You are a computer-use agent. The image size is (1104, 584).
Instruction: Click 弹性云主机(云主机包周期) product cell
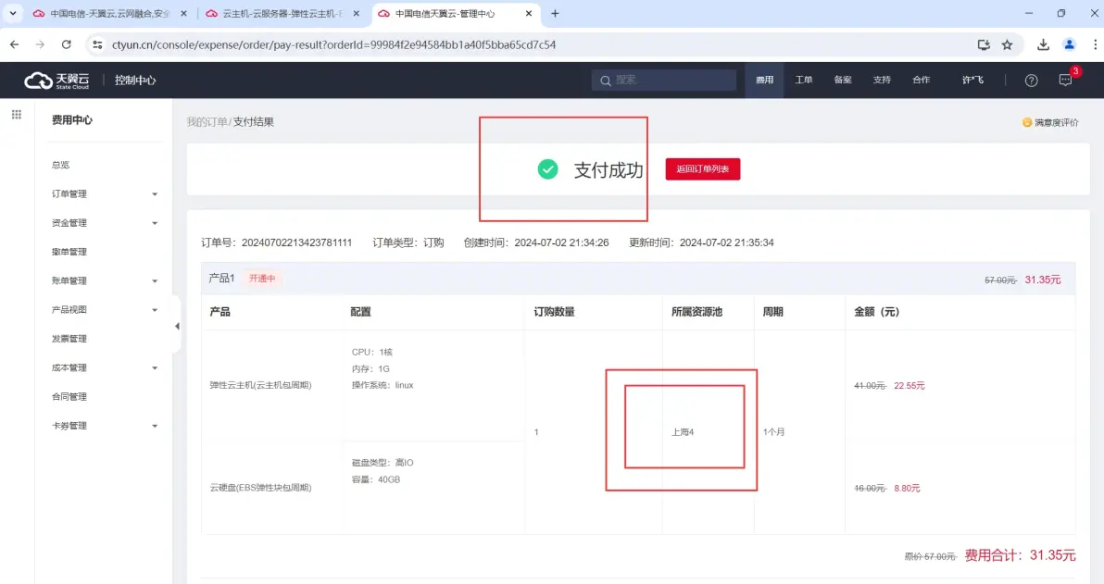pos(260,386)
